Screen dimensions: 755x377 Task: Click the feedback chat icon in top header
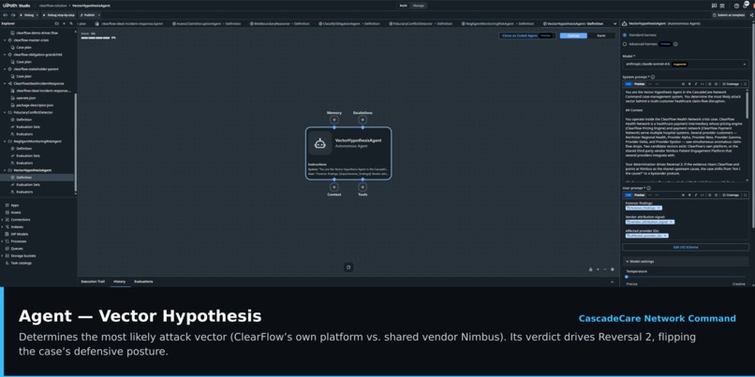(714, 6)
